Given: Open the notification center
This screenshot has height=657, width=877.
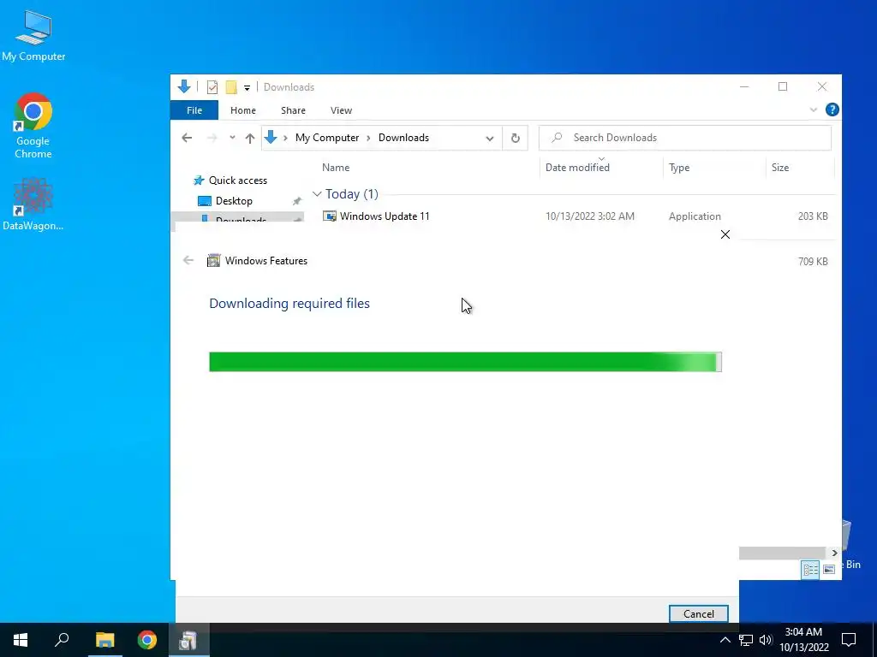Looking at the screenshot, I should point(849,640).
